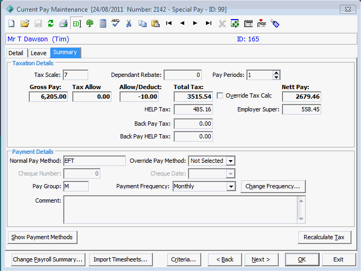
Task: Go to the first record
Action: 169,23
